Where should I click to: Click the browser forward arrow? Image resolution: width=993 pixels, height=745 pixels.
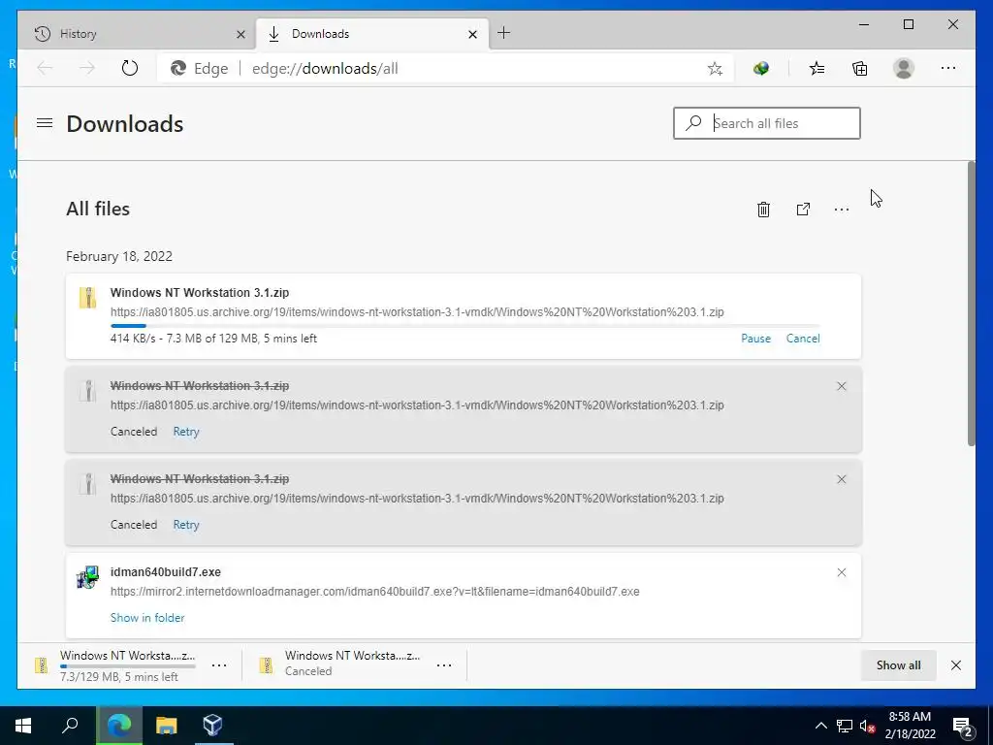(x=86, y=68)
